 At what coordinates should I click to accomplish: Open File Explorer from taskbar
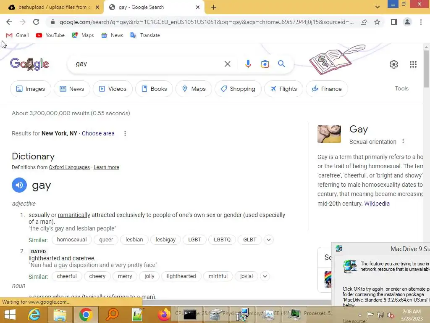click(60, 315)
